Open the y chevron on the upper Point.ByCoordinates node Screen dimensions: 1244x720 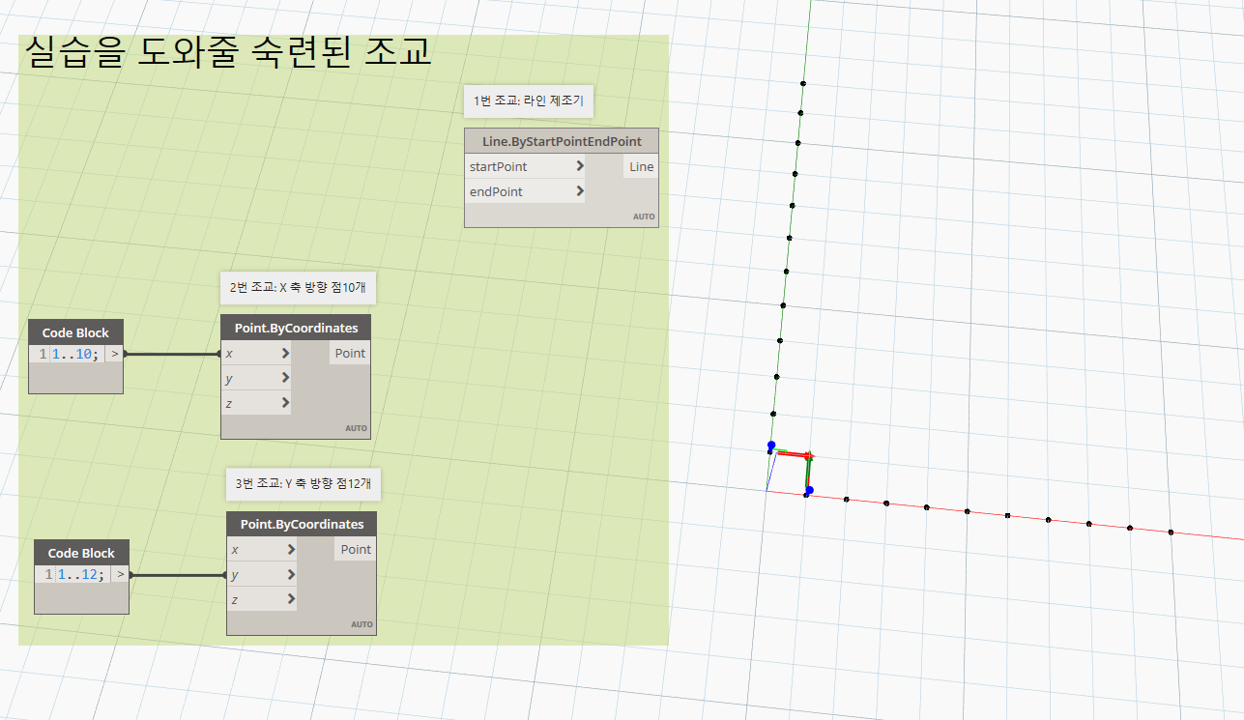[x=285, y=378]
